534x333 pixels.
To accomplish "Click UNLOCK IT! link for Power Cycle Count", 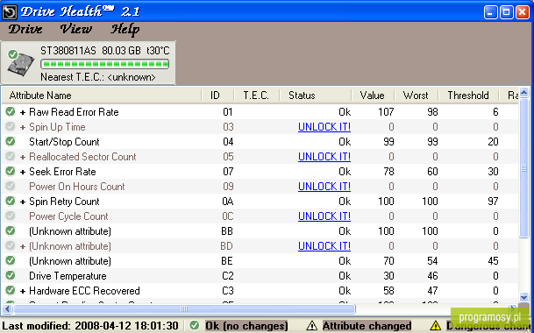I will coord(324,216).
